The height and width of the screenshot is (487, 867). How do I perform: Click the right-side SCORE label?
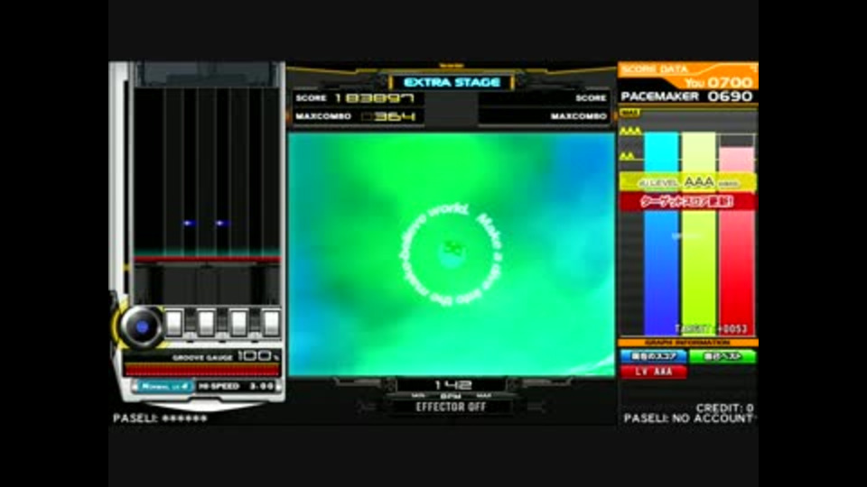pos(591,98)
